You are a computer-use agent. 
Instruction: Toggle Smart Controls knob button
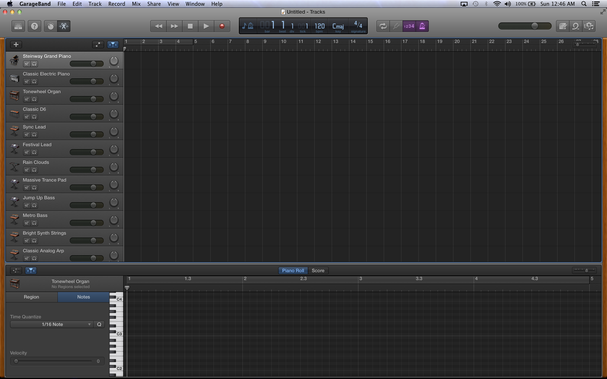coord(51,26)
